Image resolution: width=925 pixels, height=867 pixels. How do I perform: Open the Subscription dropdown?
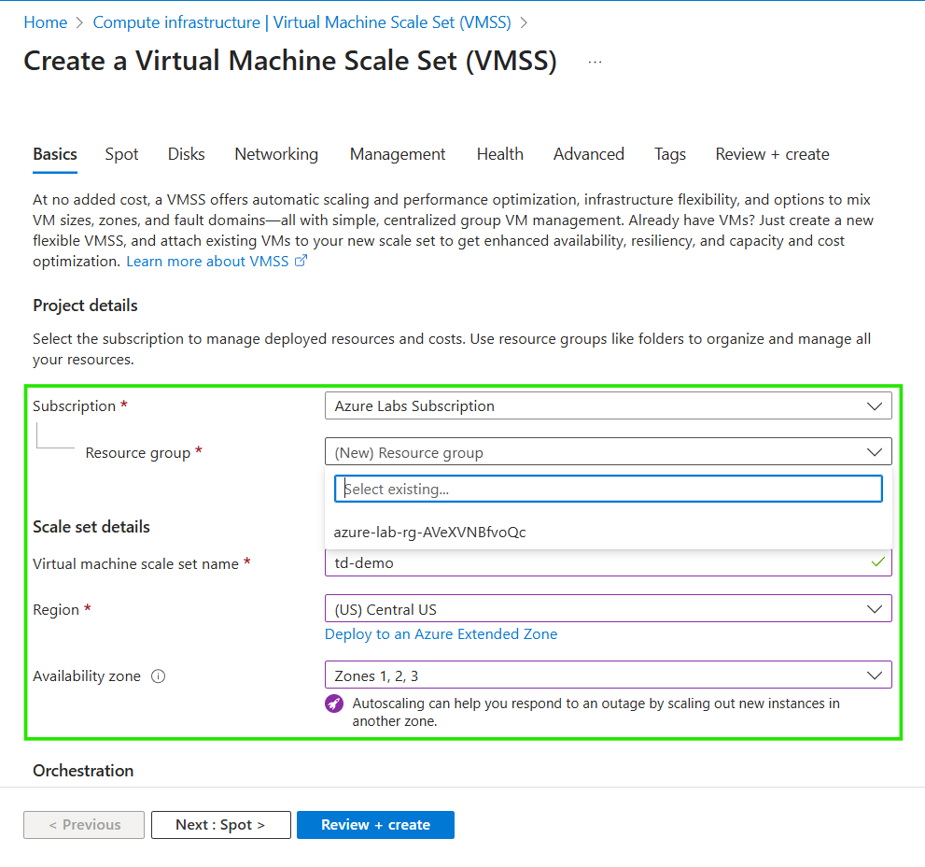[608, 406]
